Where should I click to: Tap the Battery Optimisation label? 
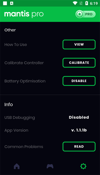[25, 81]
